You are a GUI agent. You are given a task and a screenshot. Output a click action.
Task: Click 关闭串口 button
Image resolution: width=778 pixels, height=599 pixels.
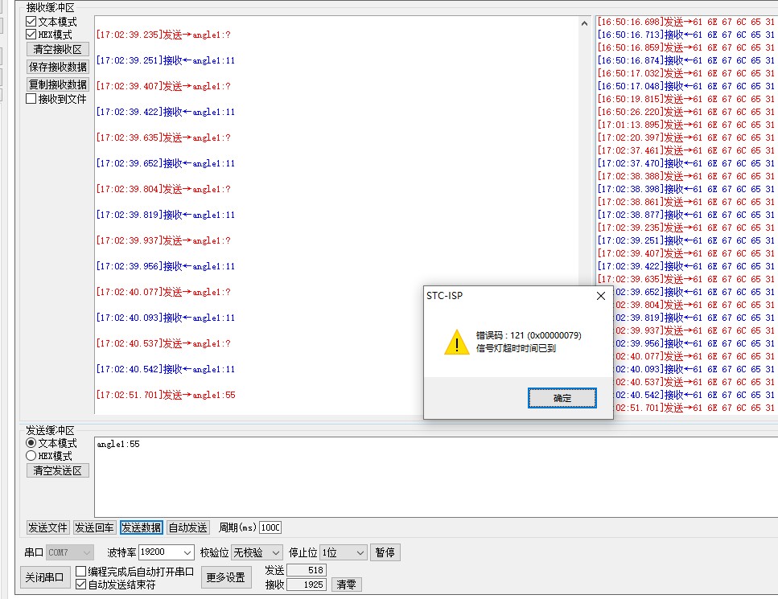click(45, 577)
